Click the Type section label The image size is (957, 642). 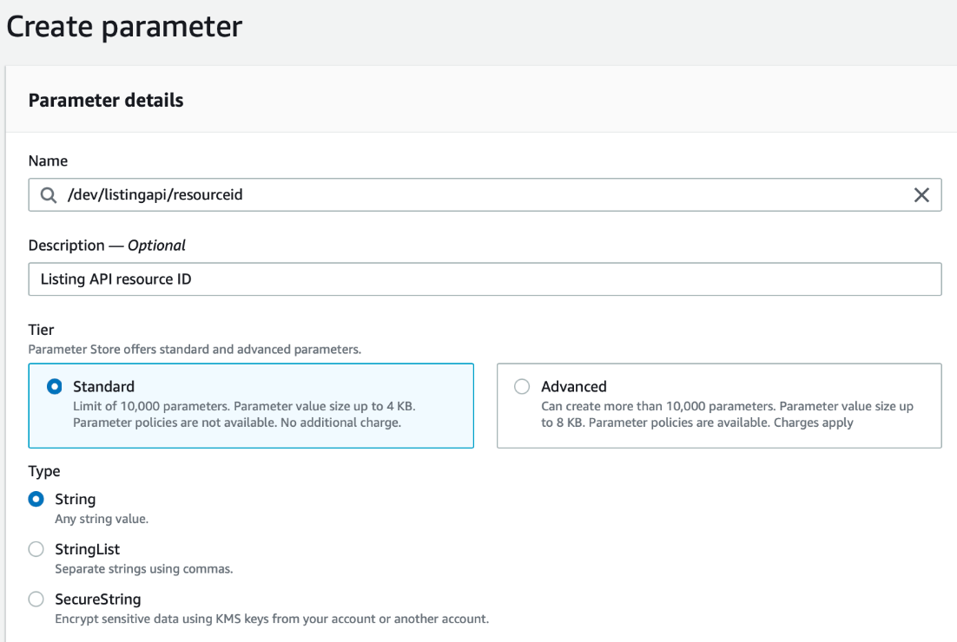coord(44,471)
